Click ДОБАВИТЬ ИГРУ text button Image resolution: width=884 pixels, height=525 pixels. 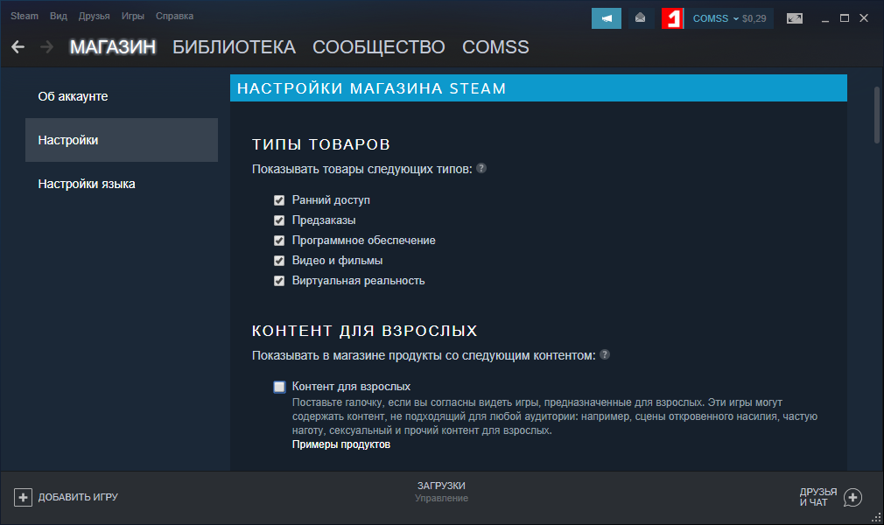pyautogui.click(x=78, y=497)
